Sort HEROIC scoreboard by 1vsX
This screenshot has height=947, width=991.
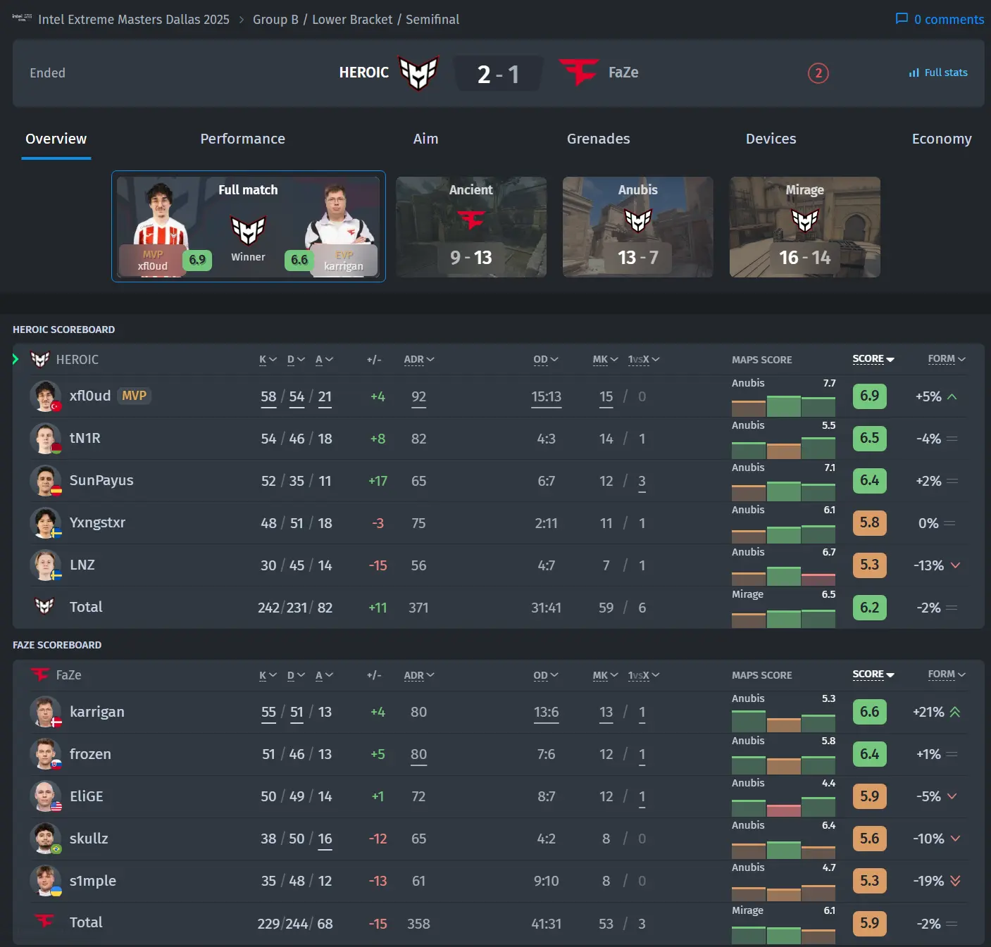point(644,359)
